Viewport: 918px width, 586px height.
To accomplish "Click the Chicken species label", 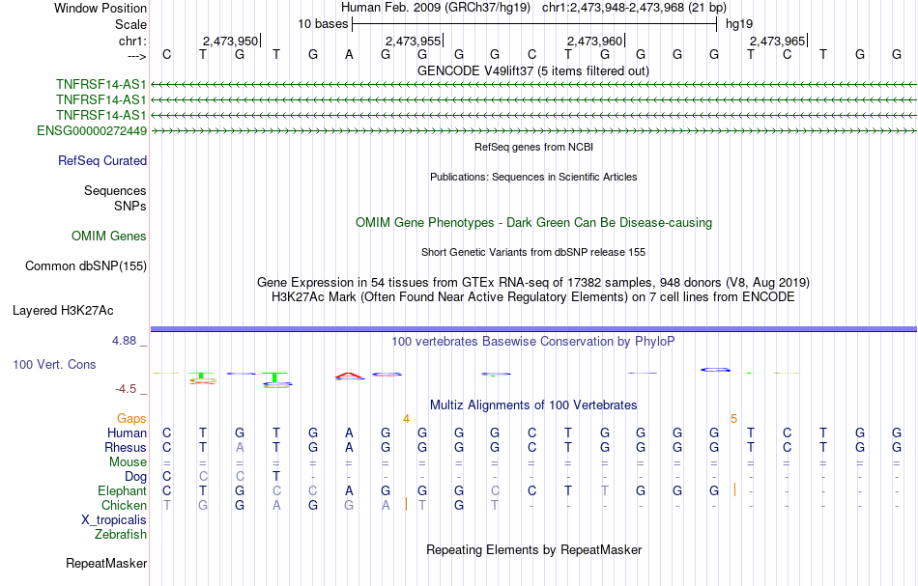I will (x=124, y=505).
